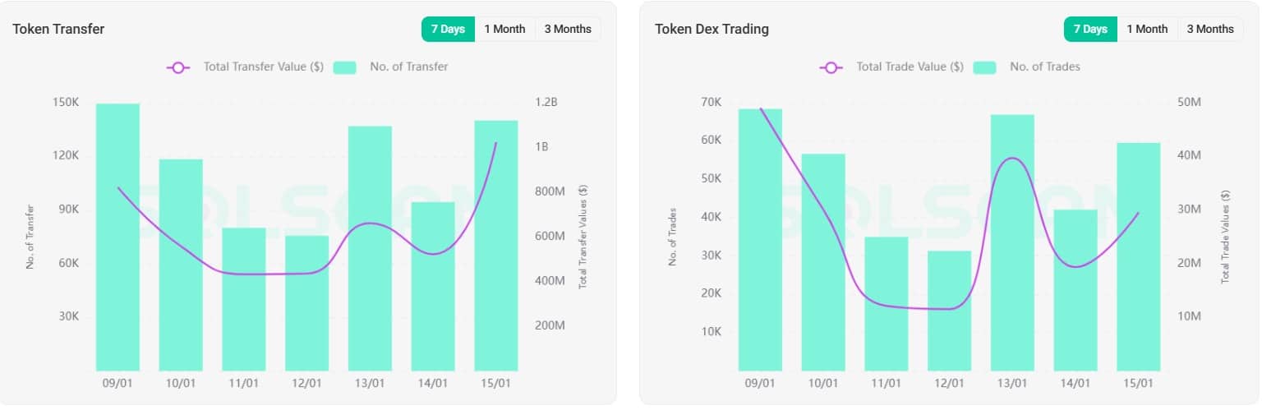Select 7 Days tab in Token Dex Trading
Image resolution: width=1262 pixels, height=410 pixels.
(1090, 30)
